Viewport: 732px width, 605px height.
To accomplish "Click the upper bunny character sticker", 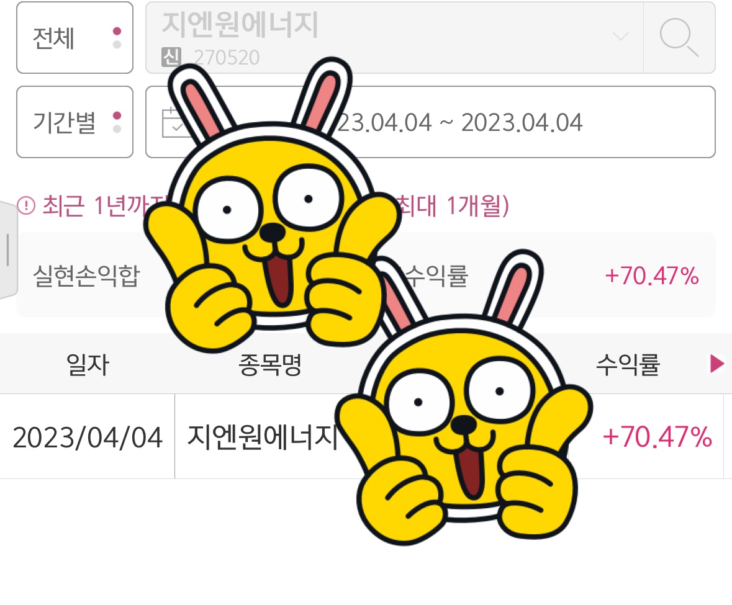I will click(271, 205).
